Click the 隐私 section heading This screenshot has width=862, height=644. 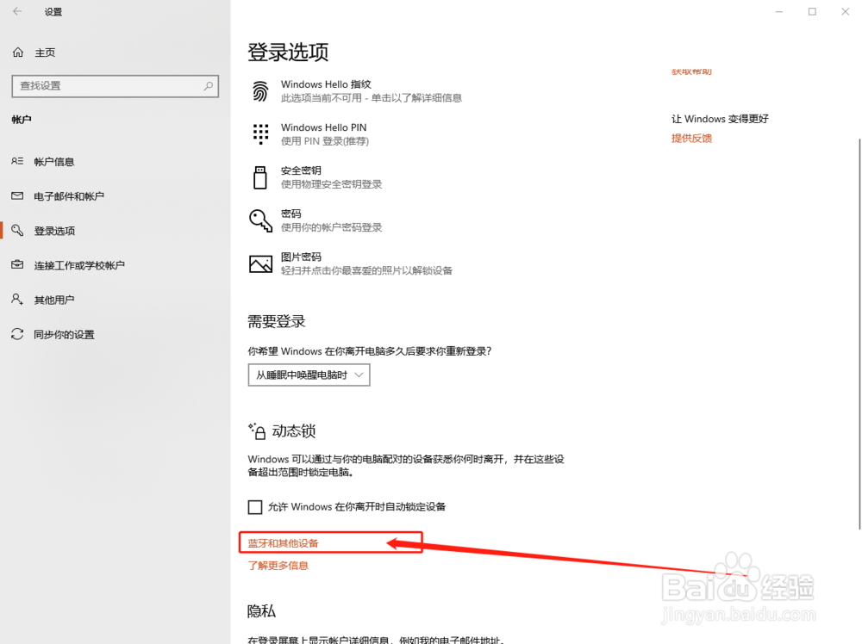point(262,611)
